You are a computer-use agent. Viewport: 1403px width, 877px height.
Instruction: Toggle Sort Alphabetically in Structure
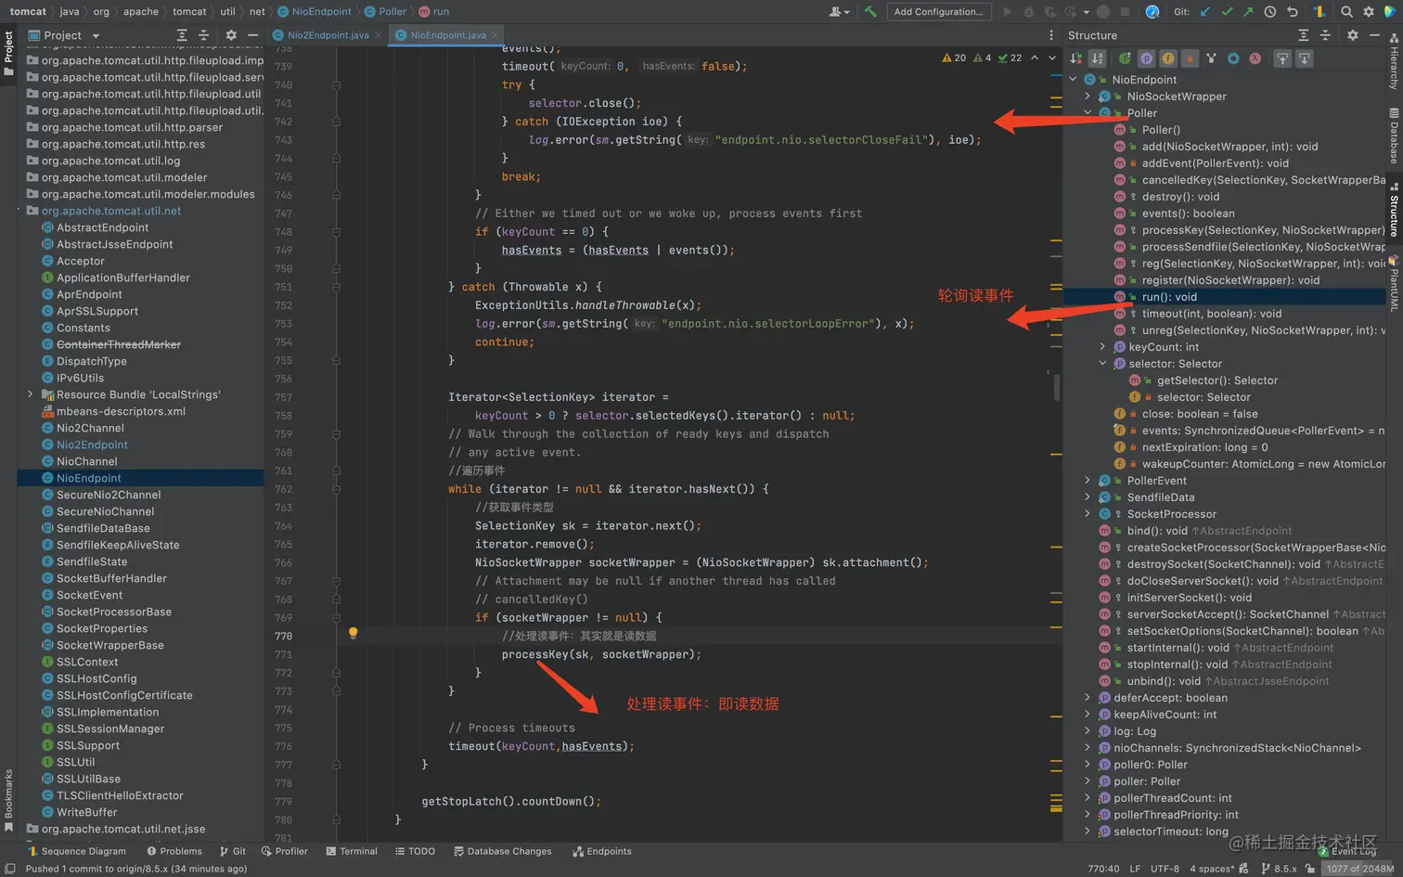click(x=1098, y=58)
